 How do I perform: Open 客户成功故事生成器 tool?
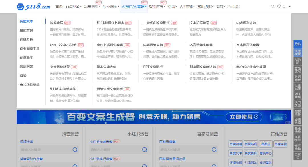251,67
